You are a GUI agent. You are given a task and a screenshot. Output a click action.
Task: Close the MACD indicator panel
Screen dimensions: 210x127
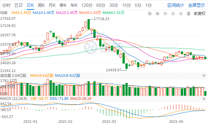click(x=204, y=99)
